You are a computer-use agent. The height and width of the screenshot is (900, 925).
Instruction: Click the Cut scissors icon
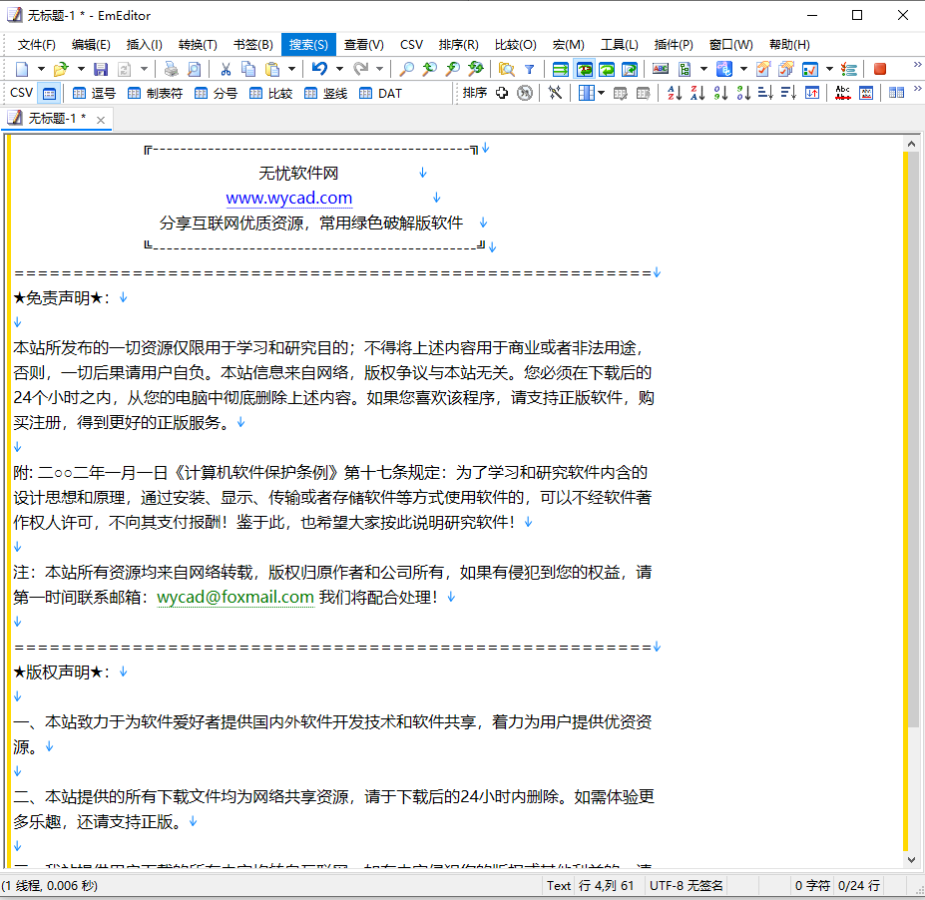(226, 69)
